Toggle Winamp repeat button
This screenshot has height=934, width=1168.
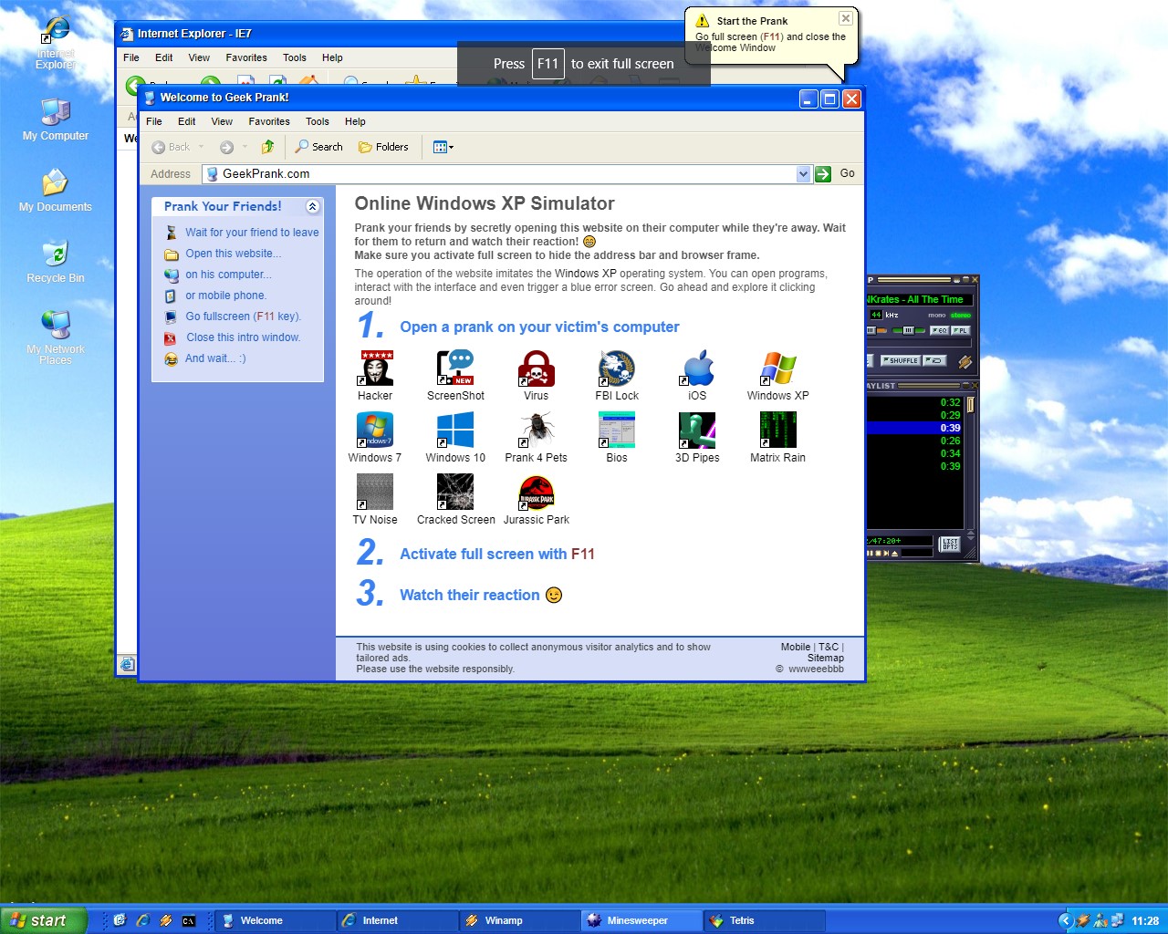(934, 360)
